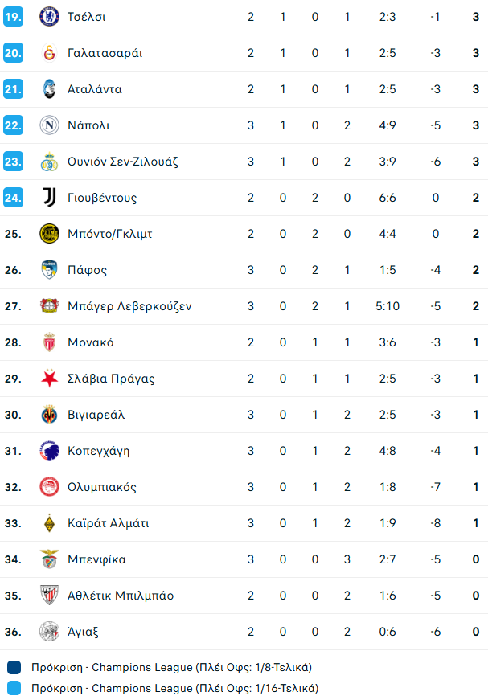Open the Γιουβέντους team link
Screen dimensions: 488x696
pos(102,198)
